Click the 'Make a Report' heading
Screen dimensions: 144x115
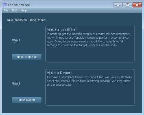coord(59,73)
